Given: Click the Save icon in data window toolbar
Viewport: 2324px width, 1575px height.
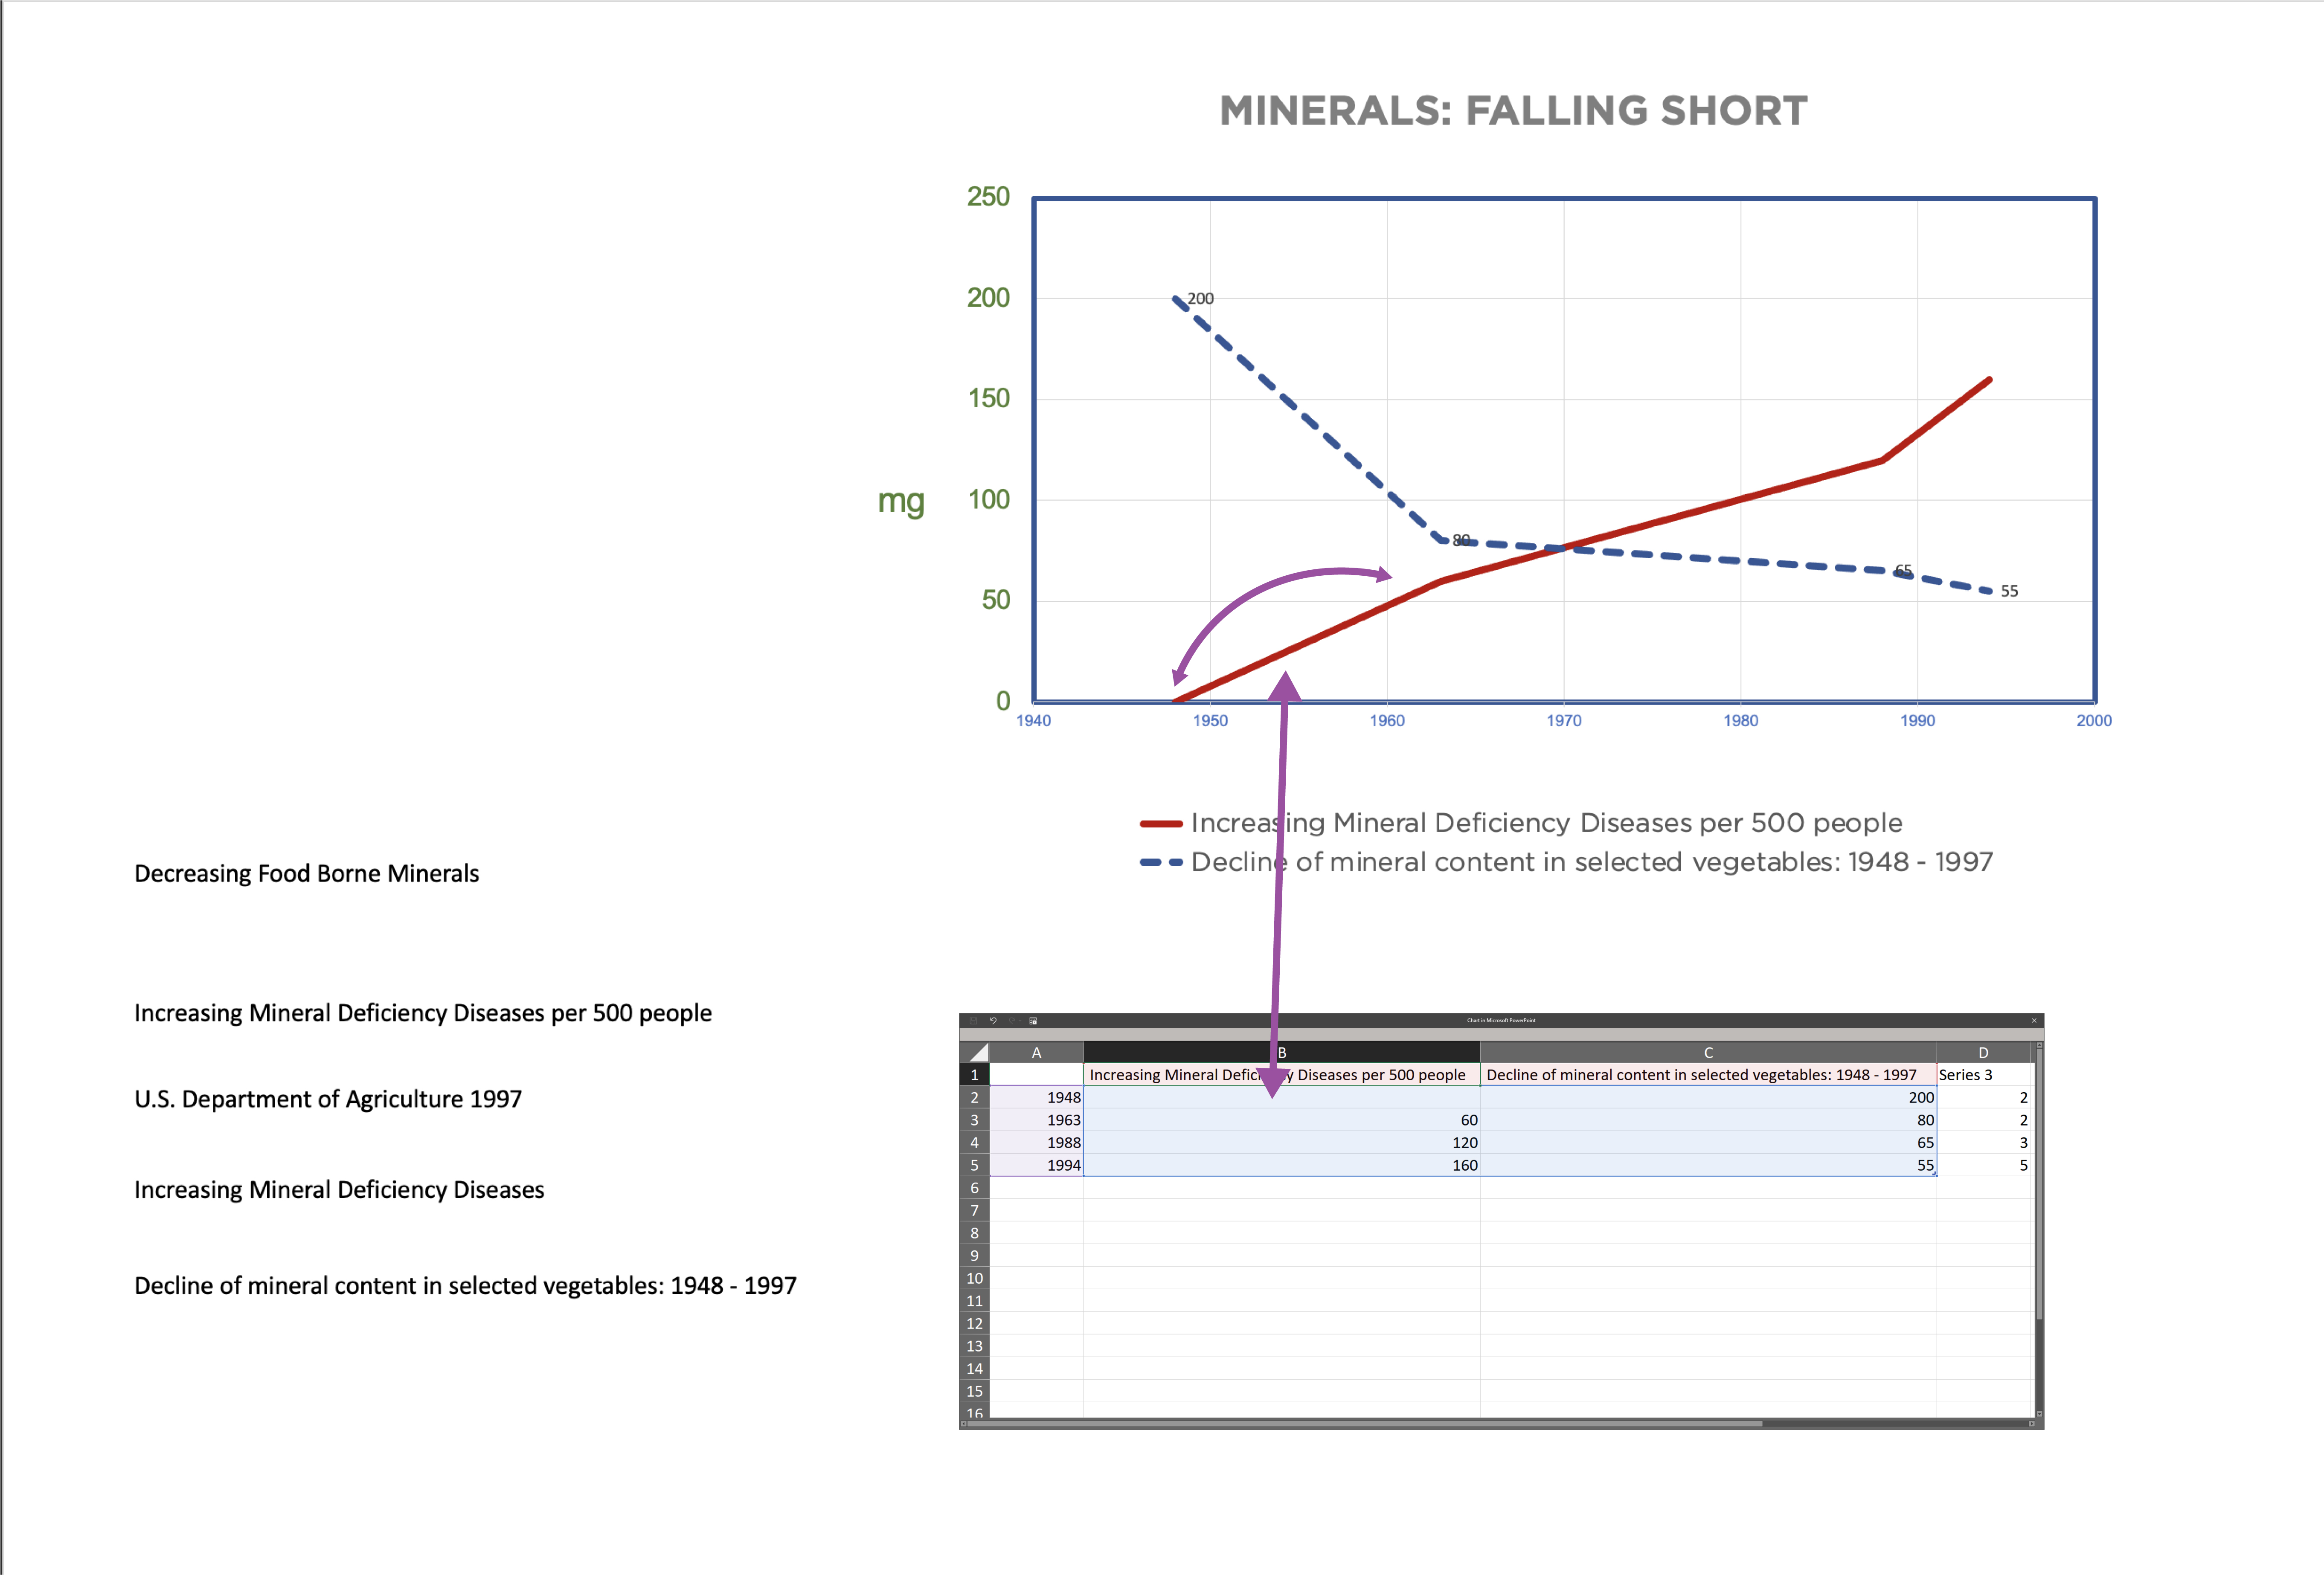Looking at the screenshot, I should pos(973,1021).
